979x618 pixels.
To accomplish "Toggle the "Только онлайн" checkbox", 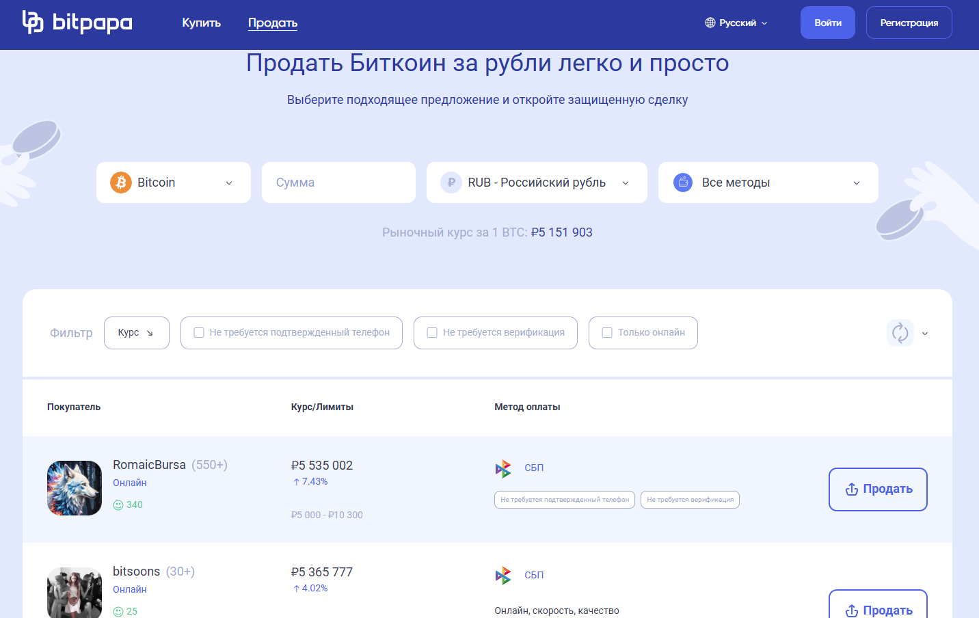I will (607, 333).
